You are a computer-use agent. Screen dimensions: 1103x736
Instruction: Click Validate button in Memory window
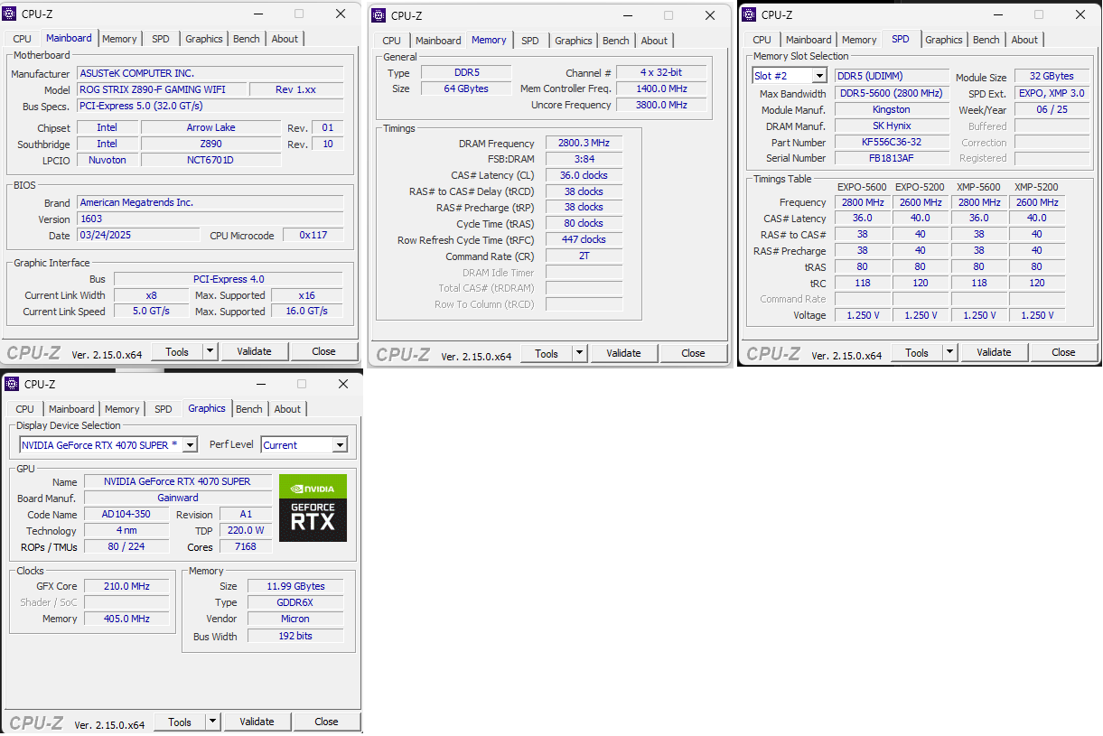tap(624, 353)
